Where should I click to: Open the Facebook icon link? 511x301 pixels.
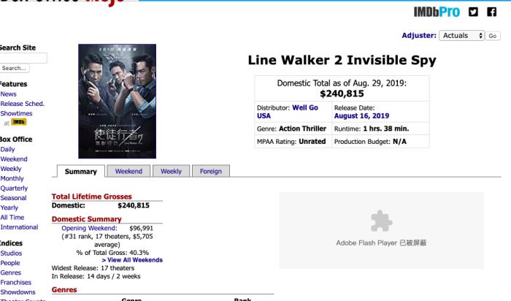[x=492, y=12]
